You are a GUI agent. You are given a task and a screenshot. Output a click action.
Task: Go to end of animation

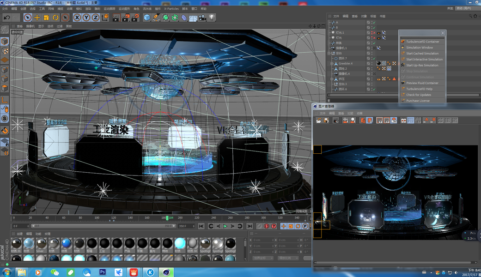pos(250,226)
